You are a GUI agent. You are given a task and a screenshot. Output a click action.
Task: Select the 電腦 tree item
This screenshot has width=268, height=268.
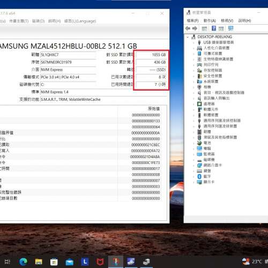pos(207,148)
